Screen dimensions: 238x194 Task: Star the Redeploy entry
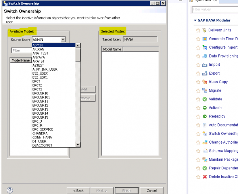click(x=198, y=117)
